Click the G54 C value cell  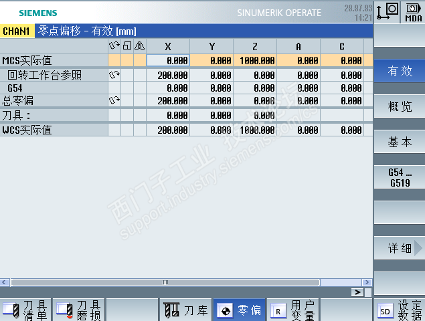coord(342,88)
